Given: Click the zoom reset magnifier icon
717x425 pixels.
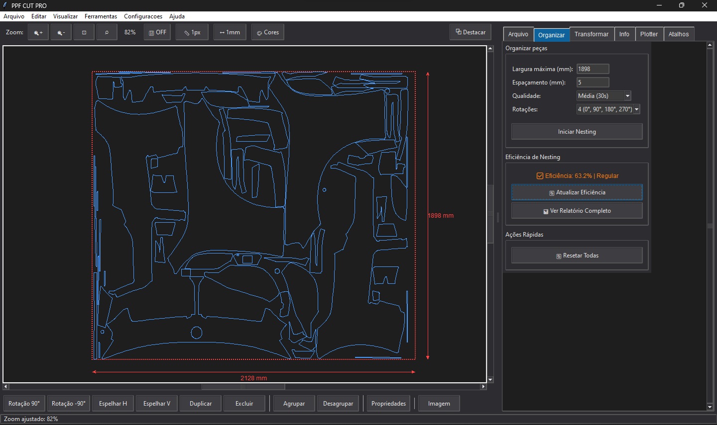Looking at the screenshot, I should click(x=107, y=32).
